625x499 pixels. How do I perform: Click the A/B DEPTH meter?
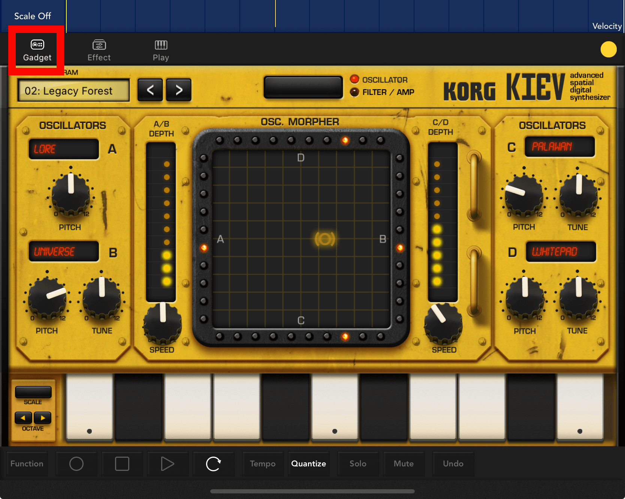coord(161,222)
